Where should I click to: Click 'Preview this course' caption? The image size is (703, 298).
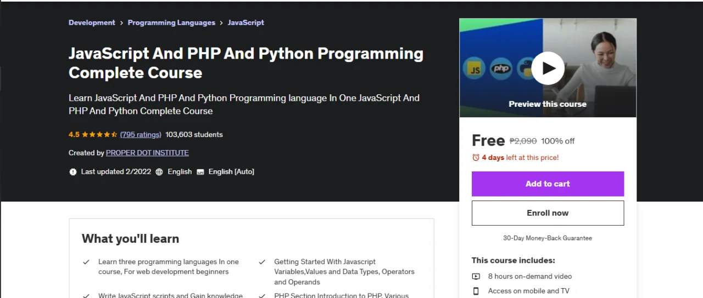[x=548, y=104]
